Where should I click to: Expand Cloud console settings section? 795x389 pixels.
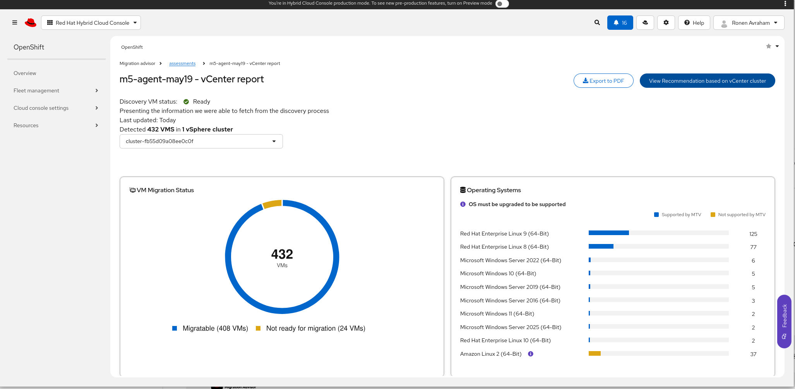coord(56,108)
